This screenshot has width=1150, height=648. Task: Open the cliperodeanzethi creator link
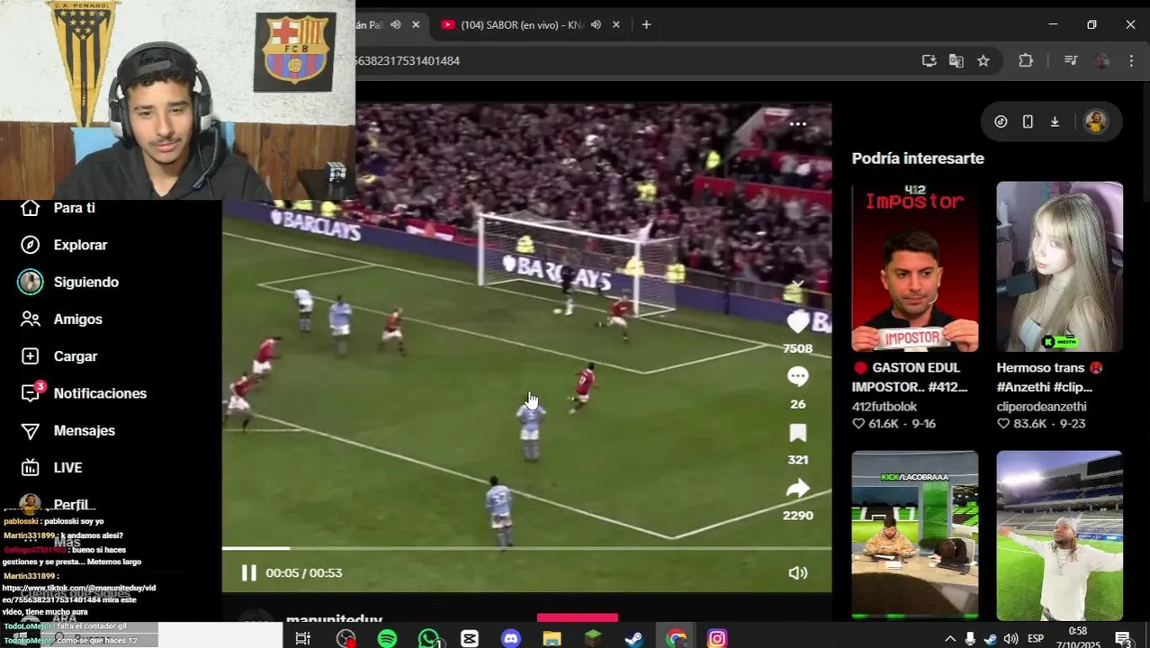[x=1041, y=407]
